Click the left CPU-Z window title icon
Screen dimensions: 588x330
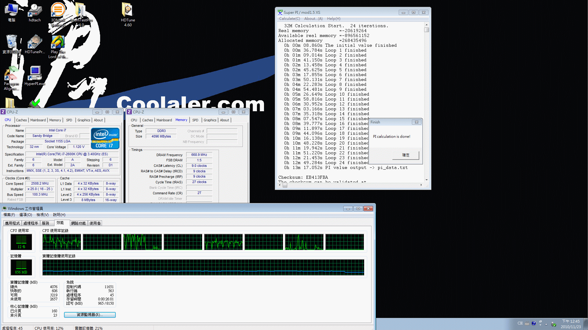click(3, 112)
